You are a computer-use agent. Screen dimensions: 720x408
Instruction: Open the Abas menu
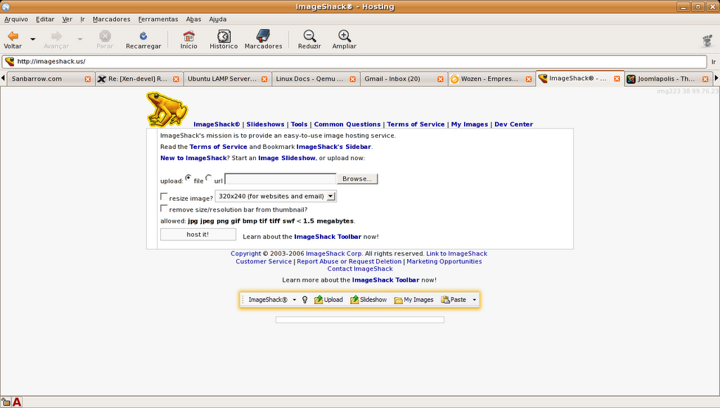tap(193, 19)
